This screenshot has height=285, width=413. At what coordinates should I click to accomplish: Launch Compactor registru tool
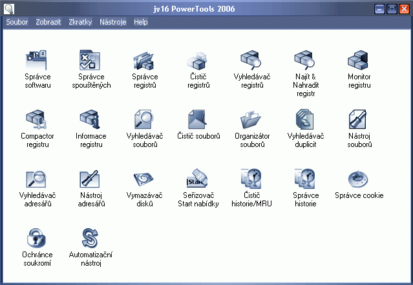[37, 119]
